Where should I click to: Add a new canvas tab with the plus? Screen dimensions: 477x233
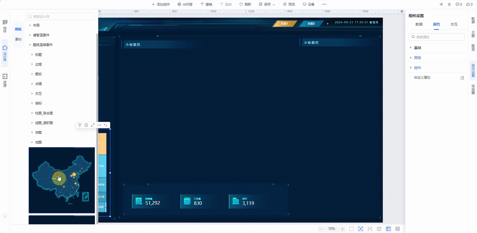[x=327, y=24]
